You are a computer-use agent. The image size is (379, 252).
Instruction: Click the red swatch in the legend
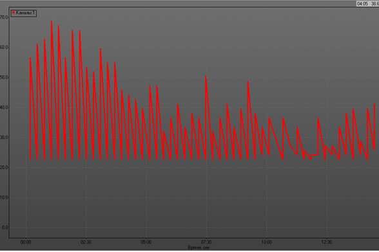pos(14,13)
